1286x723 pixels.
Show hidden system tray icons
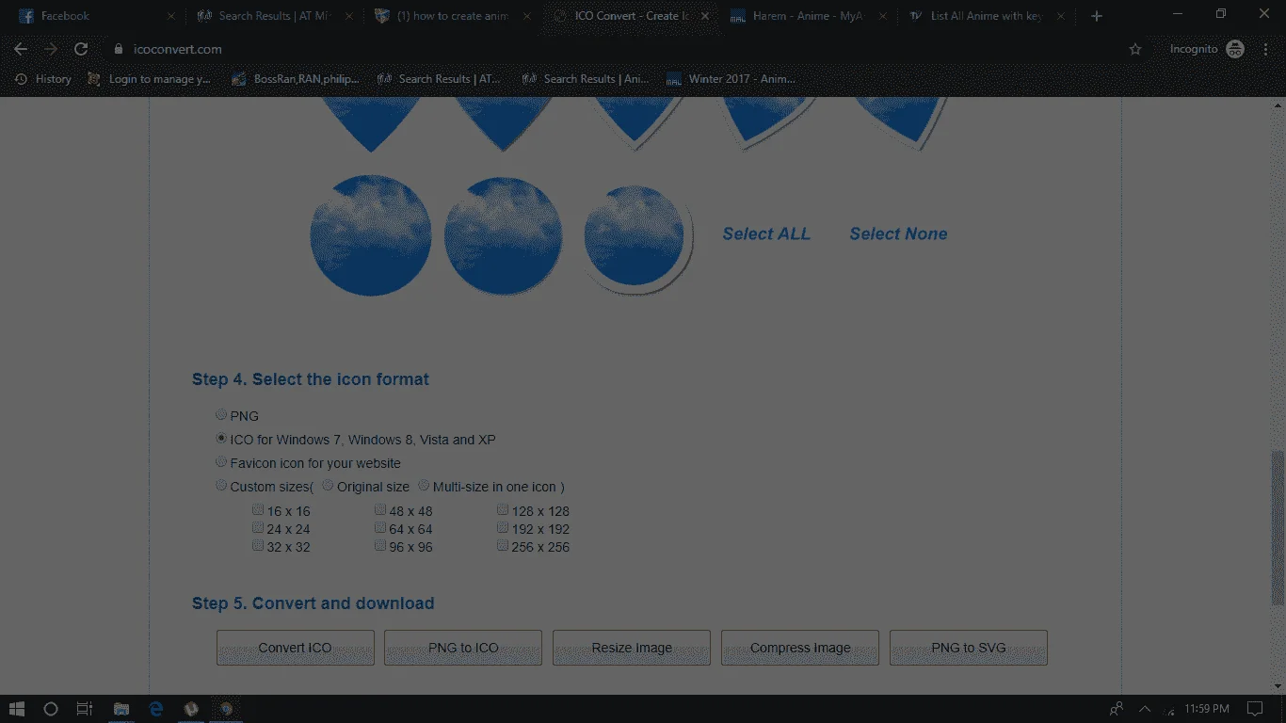pos(1145,709)
